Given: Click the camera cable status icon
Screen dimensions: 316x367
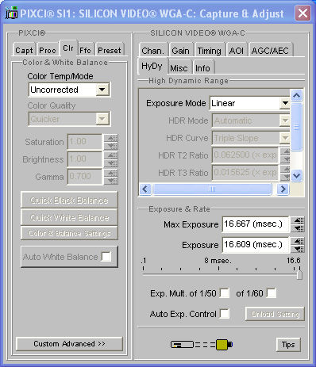Looking at the screenshot, I should (x=202, y=345).
